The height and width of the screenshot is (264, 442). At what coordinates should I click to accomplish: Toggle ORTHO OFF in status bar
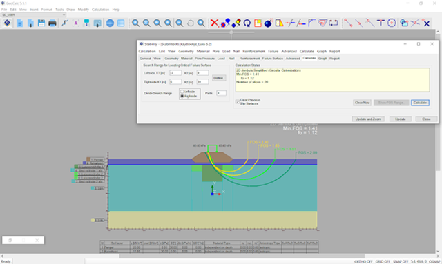[363, 261]
